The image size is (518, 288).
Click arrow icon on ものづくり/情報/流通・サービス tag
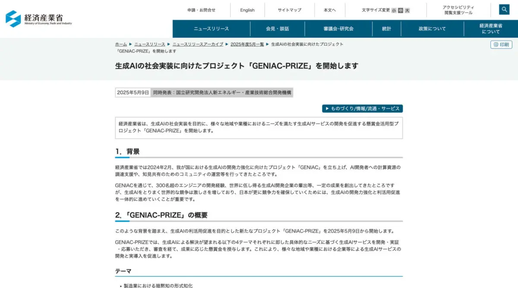tap(327, 109)
